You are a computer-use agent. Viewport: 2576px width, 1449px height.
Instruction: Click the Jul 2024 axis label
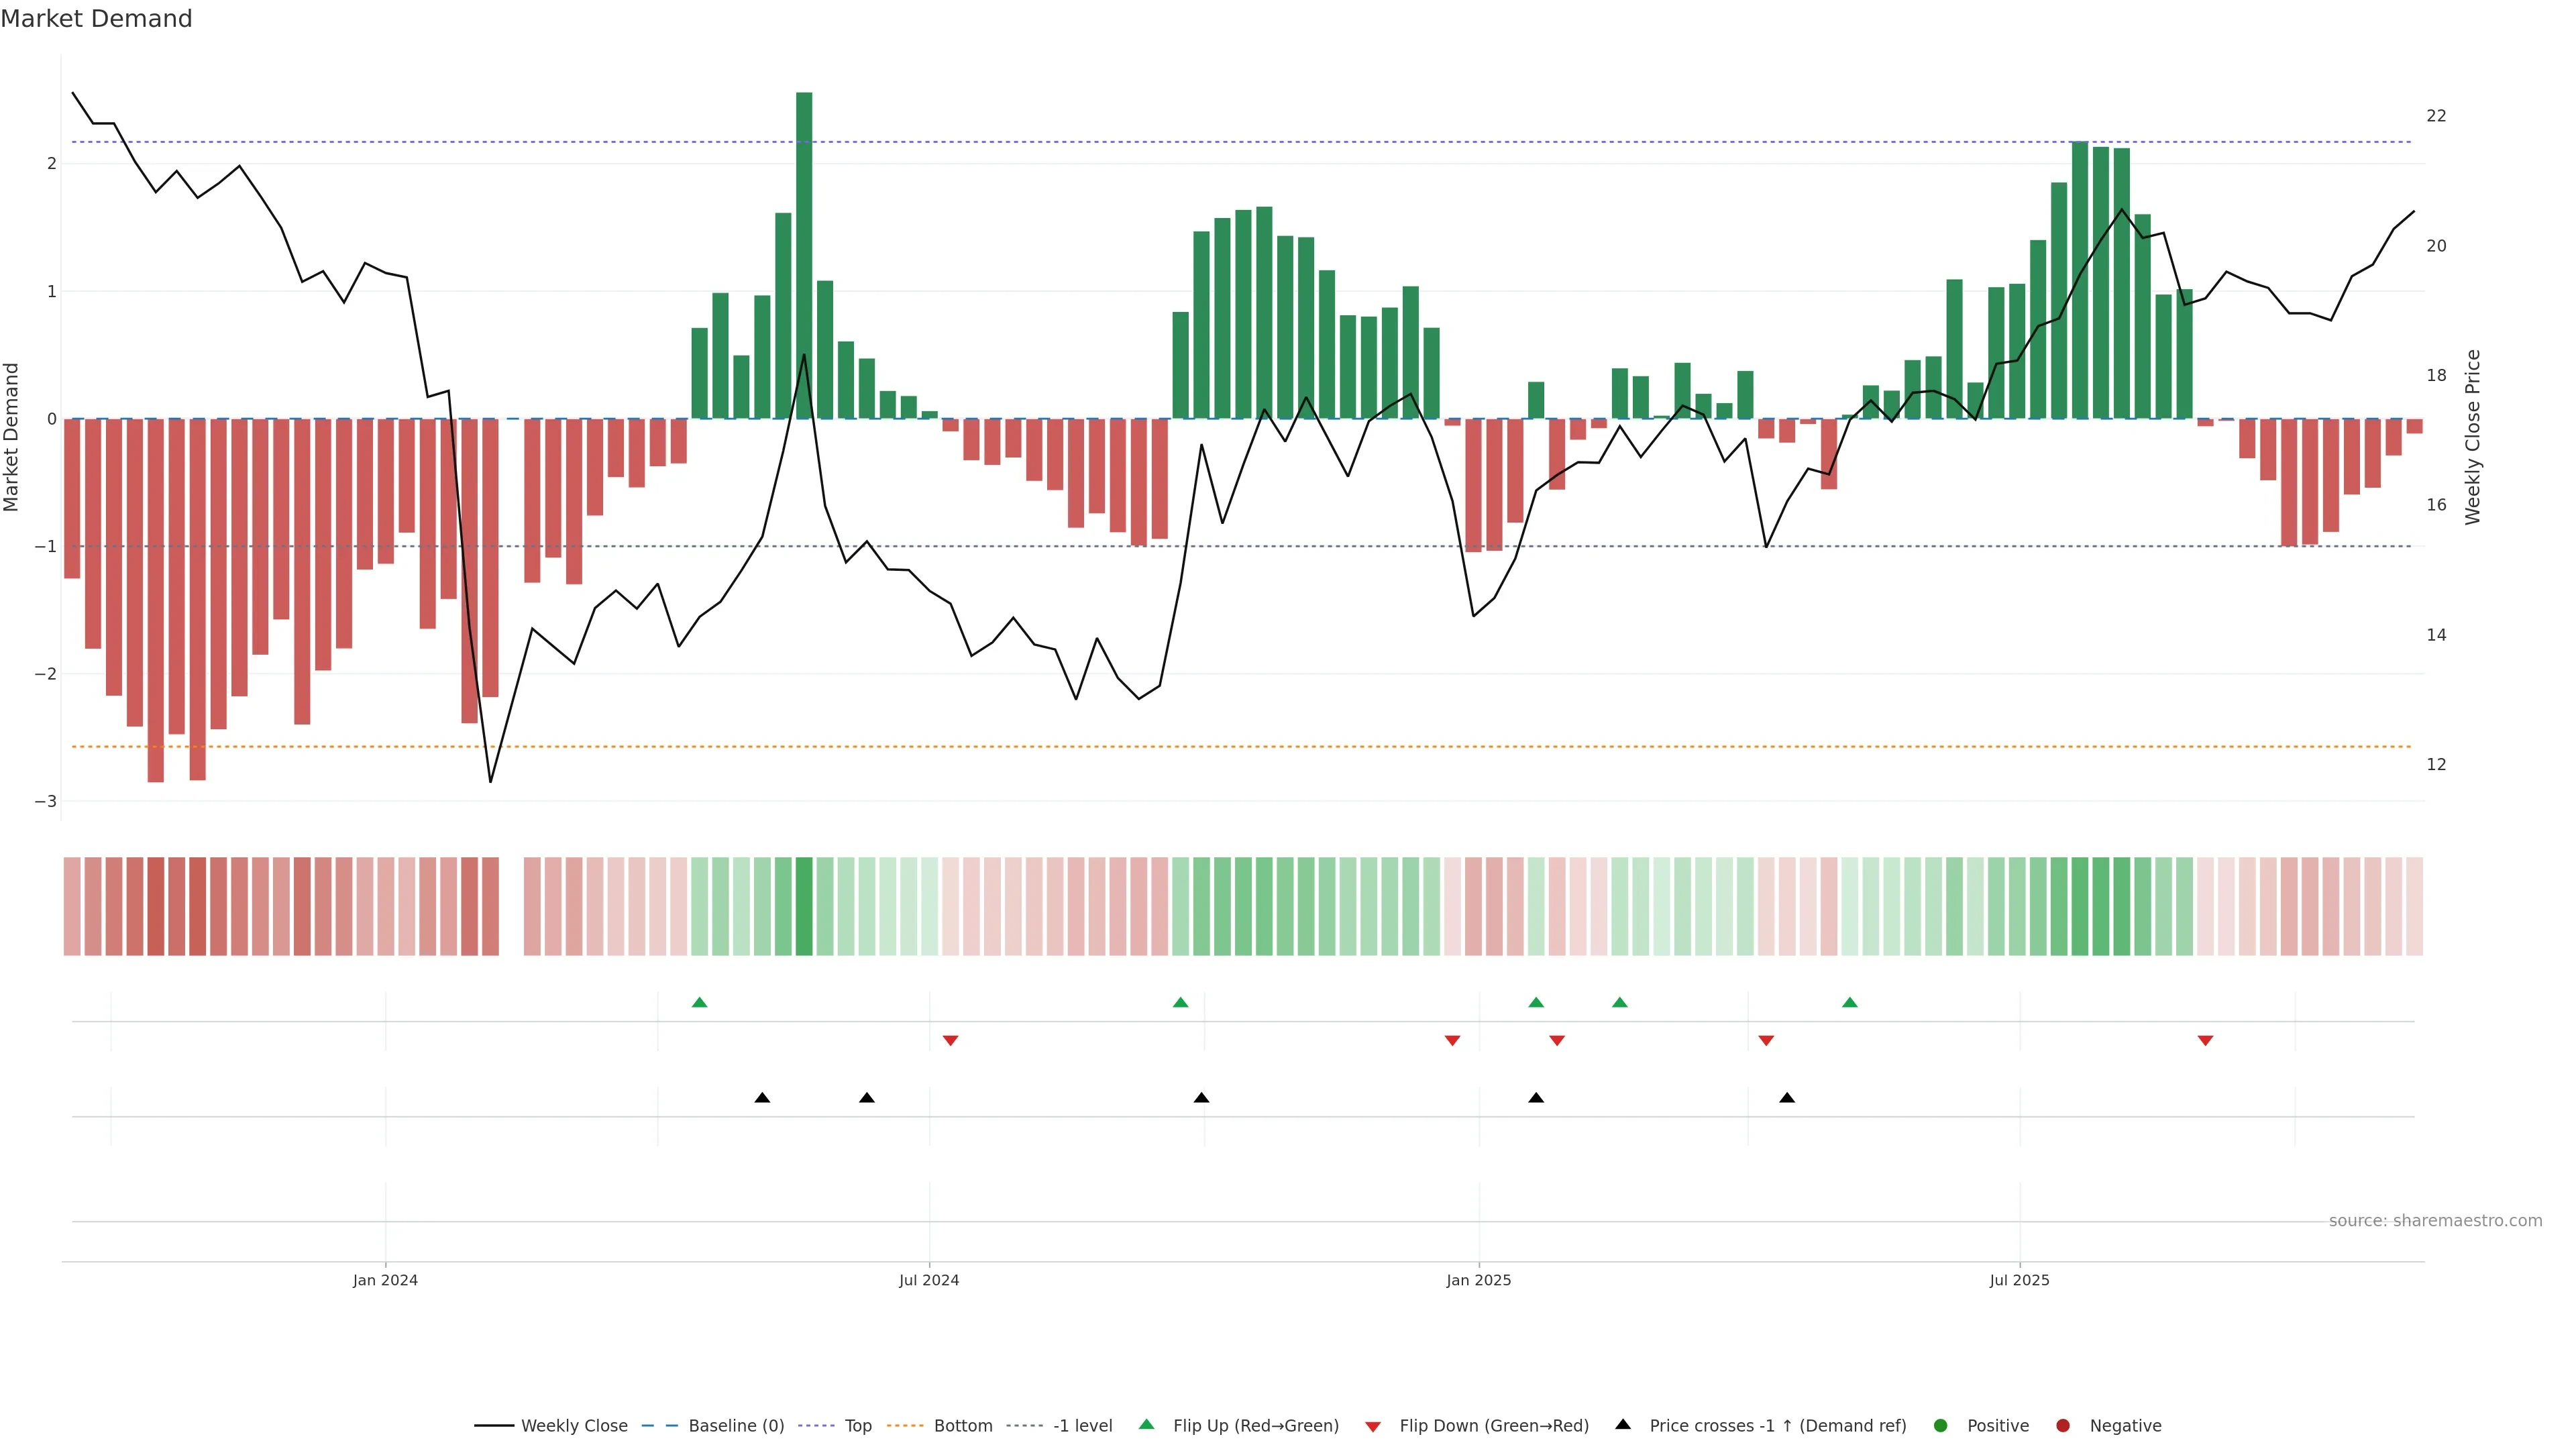[x=929, y=1280]
